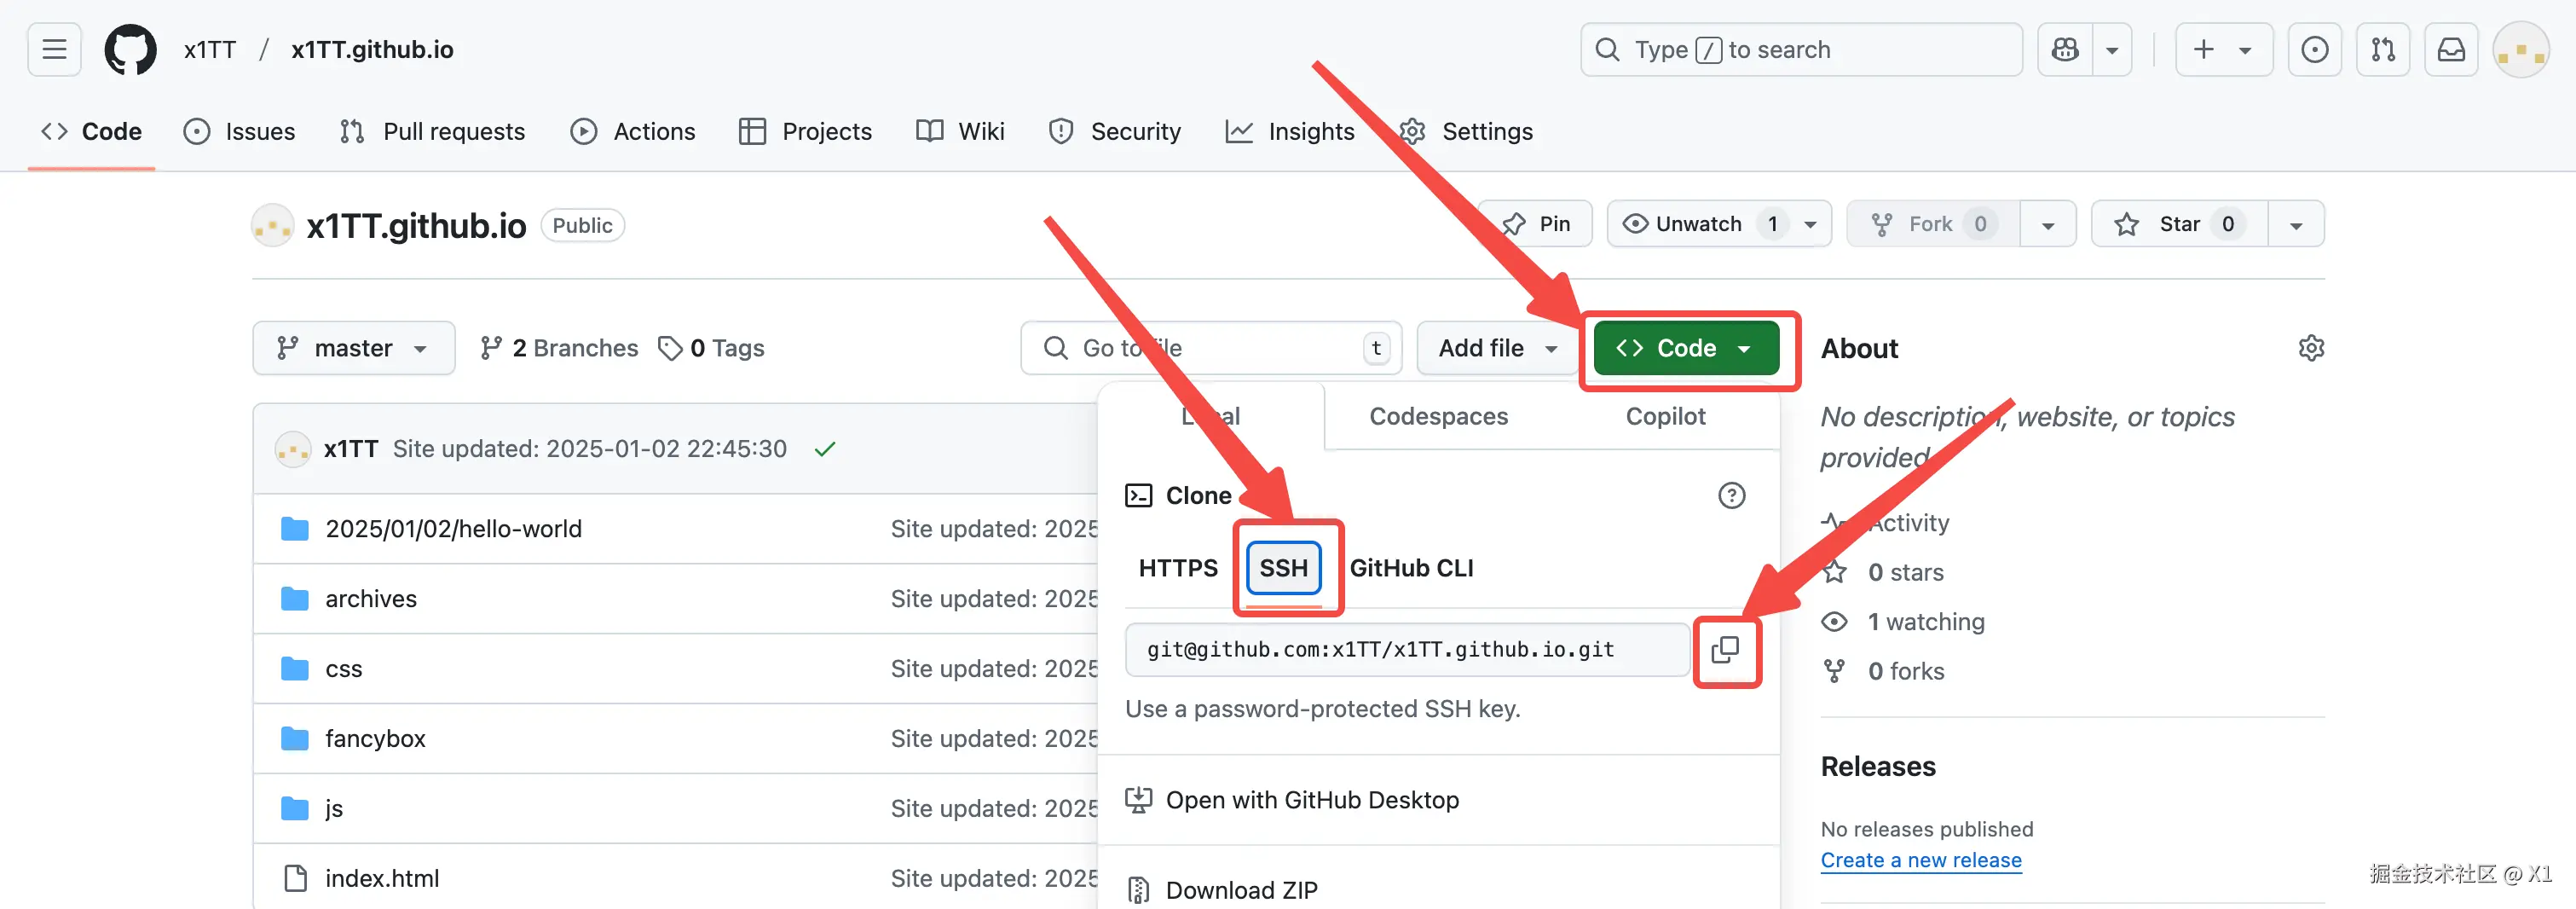Select the GitHub CLI clone option
Screen dimensions: 2576x909
pyautogui.click(x=1411, y=568)
